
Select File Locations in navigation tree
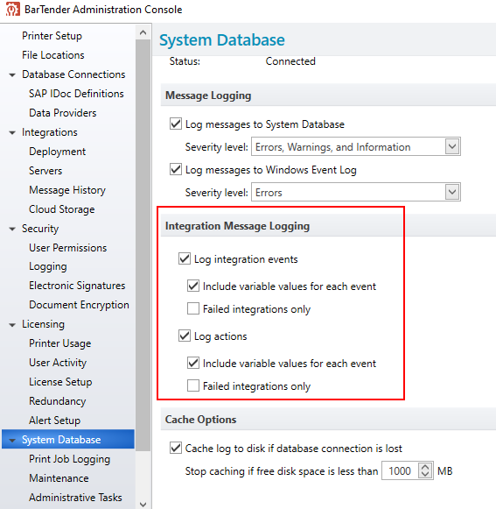(53, 55)
